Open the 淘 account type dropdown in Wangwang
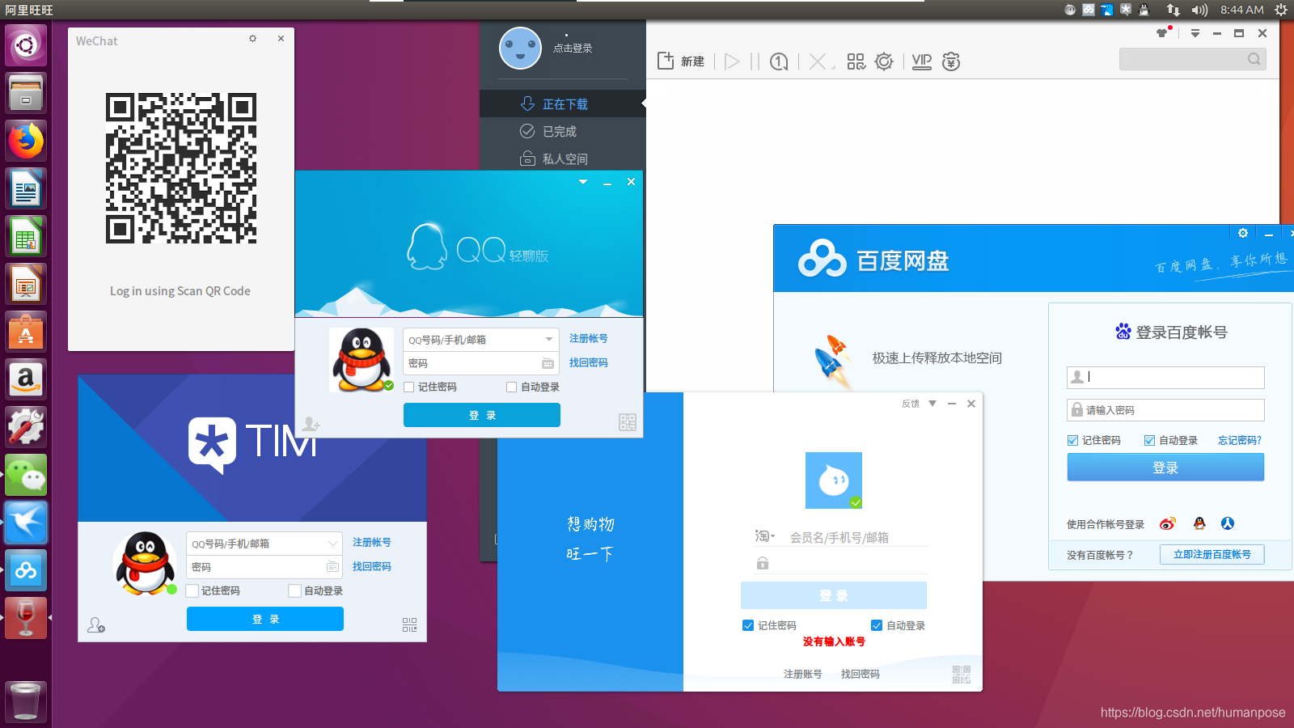The image size is (1294, 728). (x=764, y=535)
